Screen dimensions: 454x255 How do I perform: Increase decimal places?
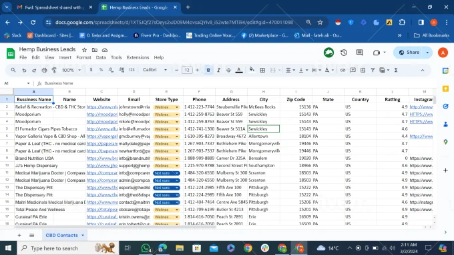pos(122,70)
